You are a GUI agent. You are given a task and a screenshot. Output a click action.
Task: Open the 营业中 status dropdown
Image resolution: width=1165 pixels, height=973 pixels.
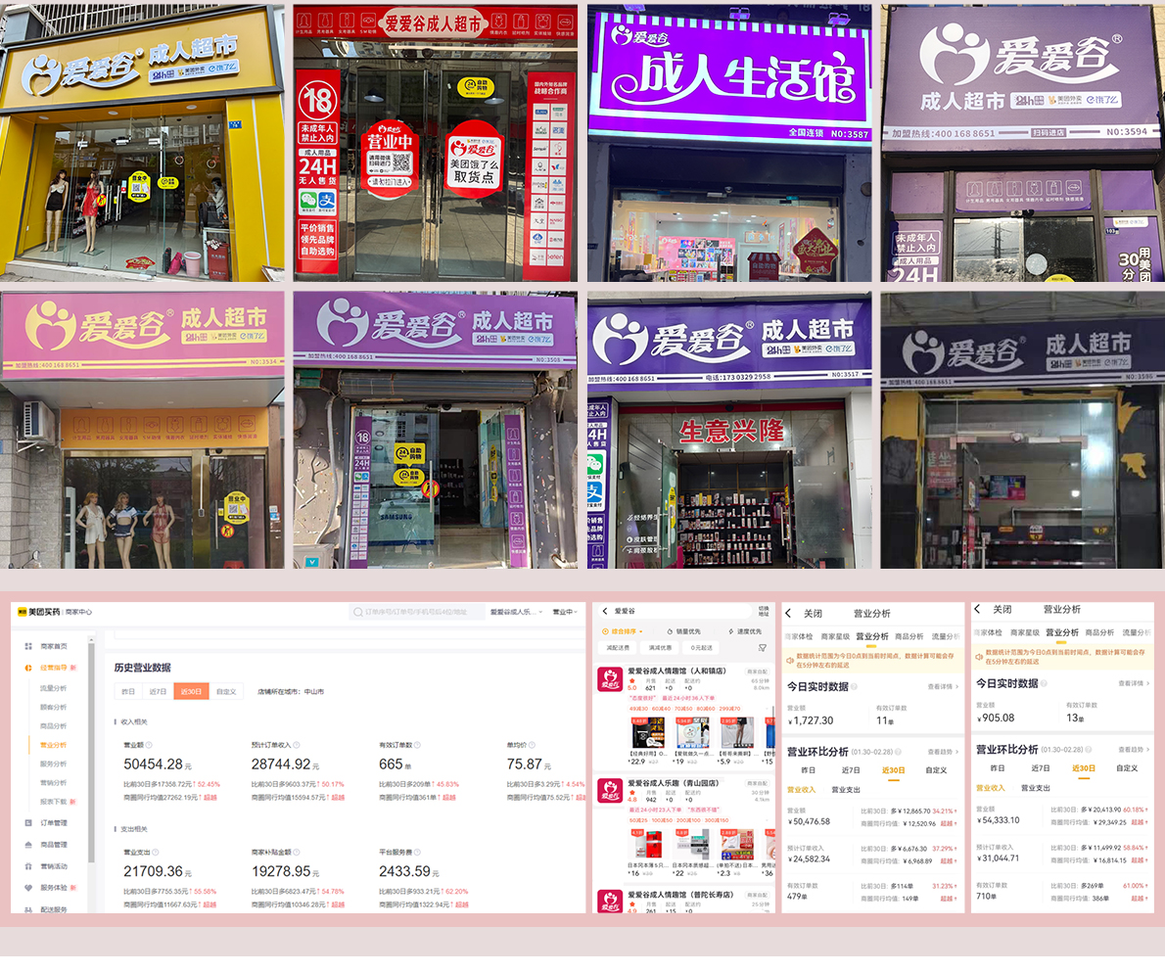coord(565,612)
